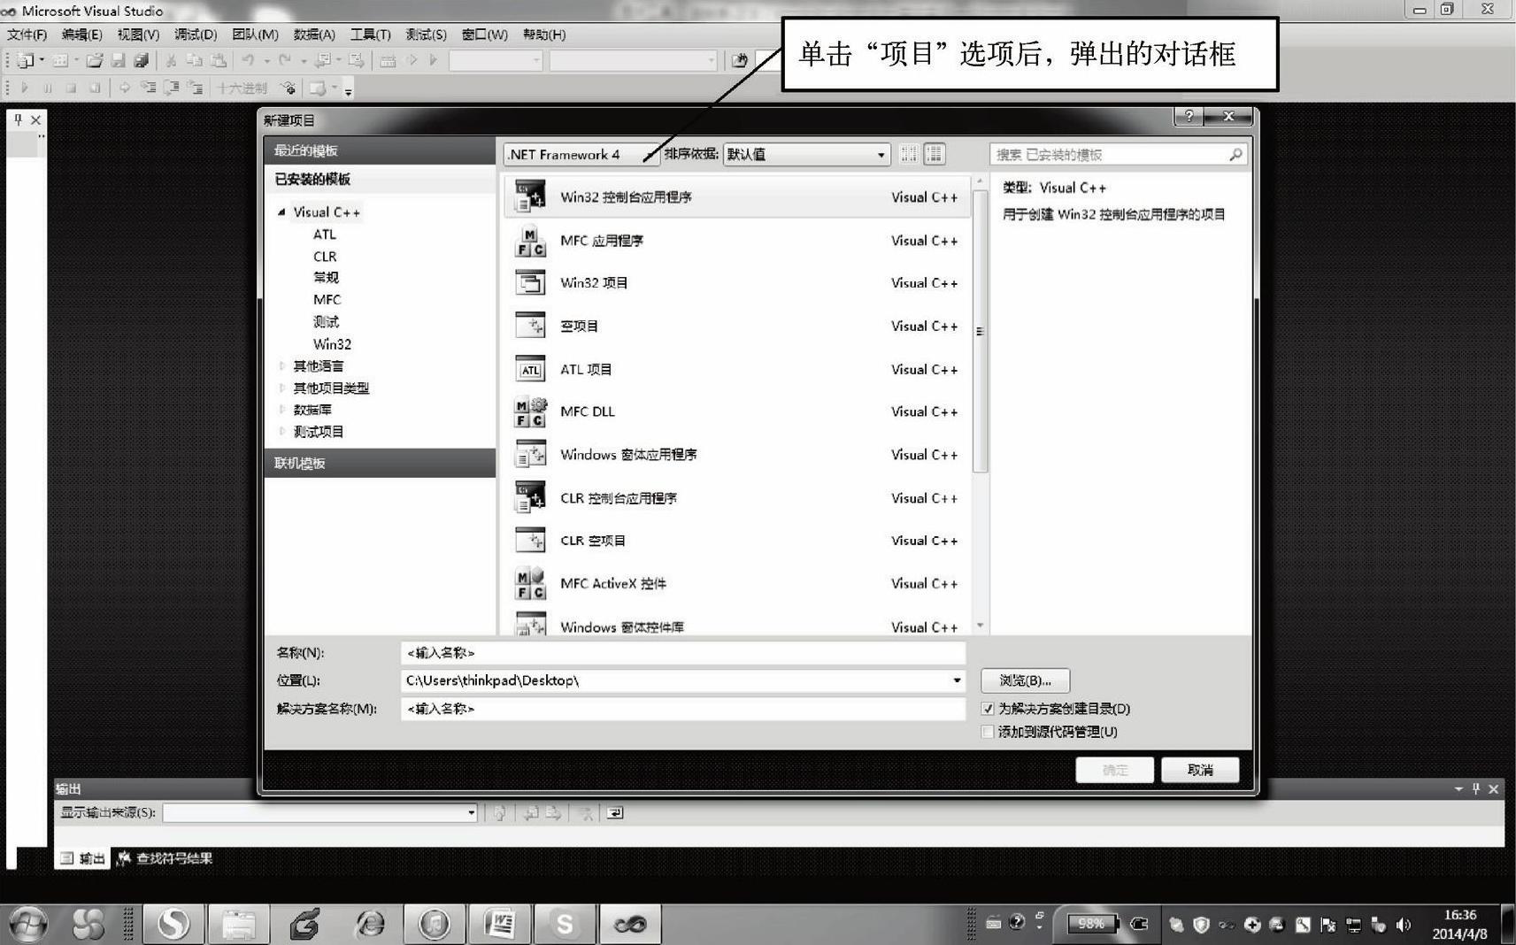The height and width of the screenshot is (945, 1516).
Task: Click the Open File folder toolbar icon
Action: pyautogui.click(x=95, y=60)
